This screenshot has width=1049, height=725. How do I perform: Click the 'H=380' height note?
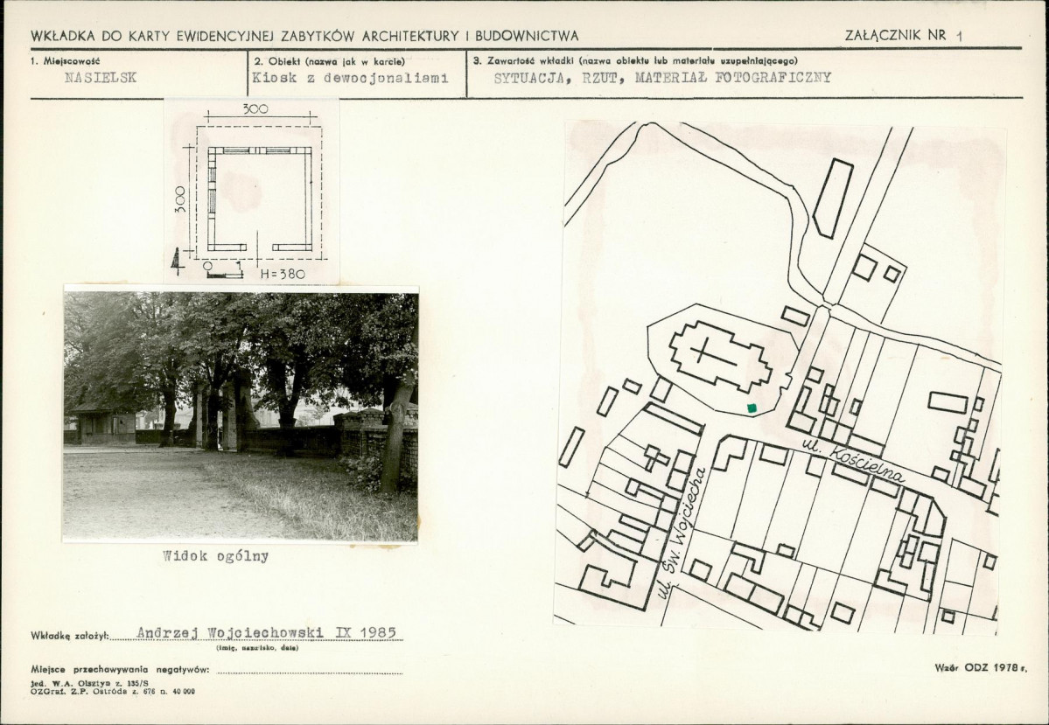pyautogui.click(x=283, y=275)
